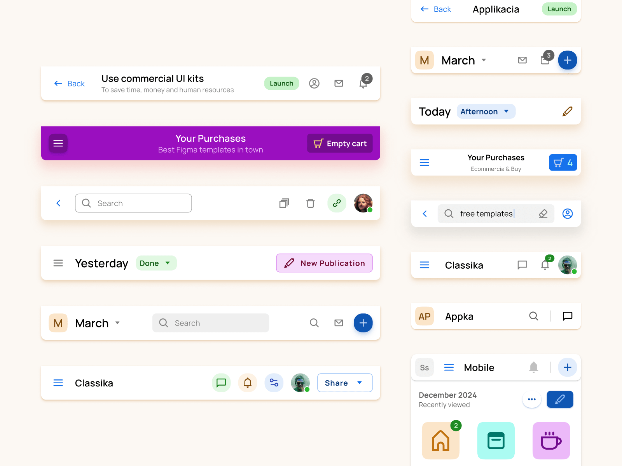Open the Afternoon dropdown next to Today
622x466 pixels.
click(x=486, y=111)
